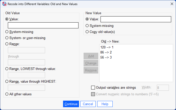Click the New Value text field
This screenshot has height=110, width=176.
136,19
